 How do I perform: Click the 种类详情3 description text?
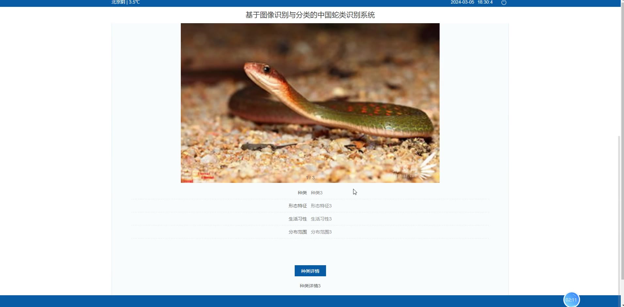point(310,286)
